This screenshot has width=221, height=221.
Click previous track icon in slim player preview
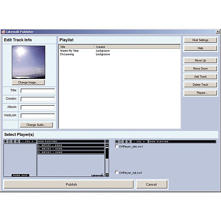point(117,141)
